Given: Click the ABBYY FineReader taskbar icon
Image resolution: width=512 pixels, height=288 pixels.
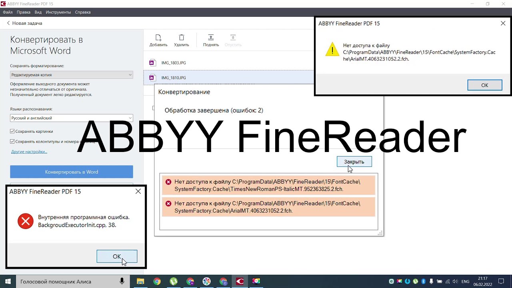Looking at the screenshot, I should click(x=240, y=282).
